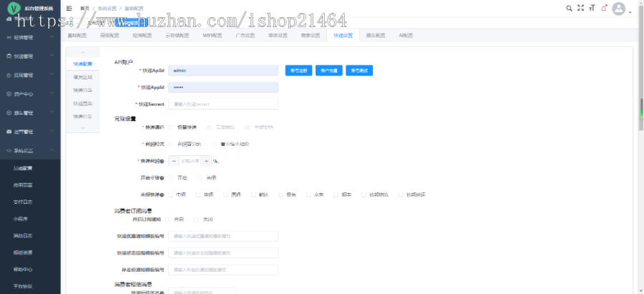Increase 快递利润 with the plus button
Image resolution: width=644 pixels, height=294 pixels.
206,162
